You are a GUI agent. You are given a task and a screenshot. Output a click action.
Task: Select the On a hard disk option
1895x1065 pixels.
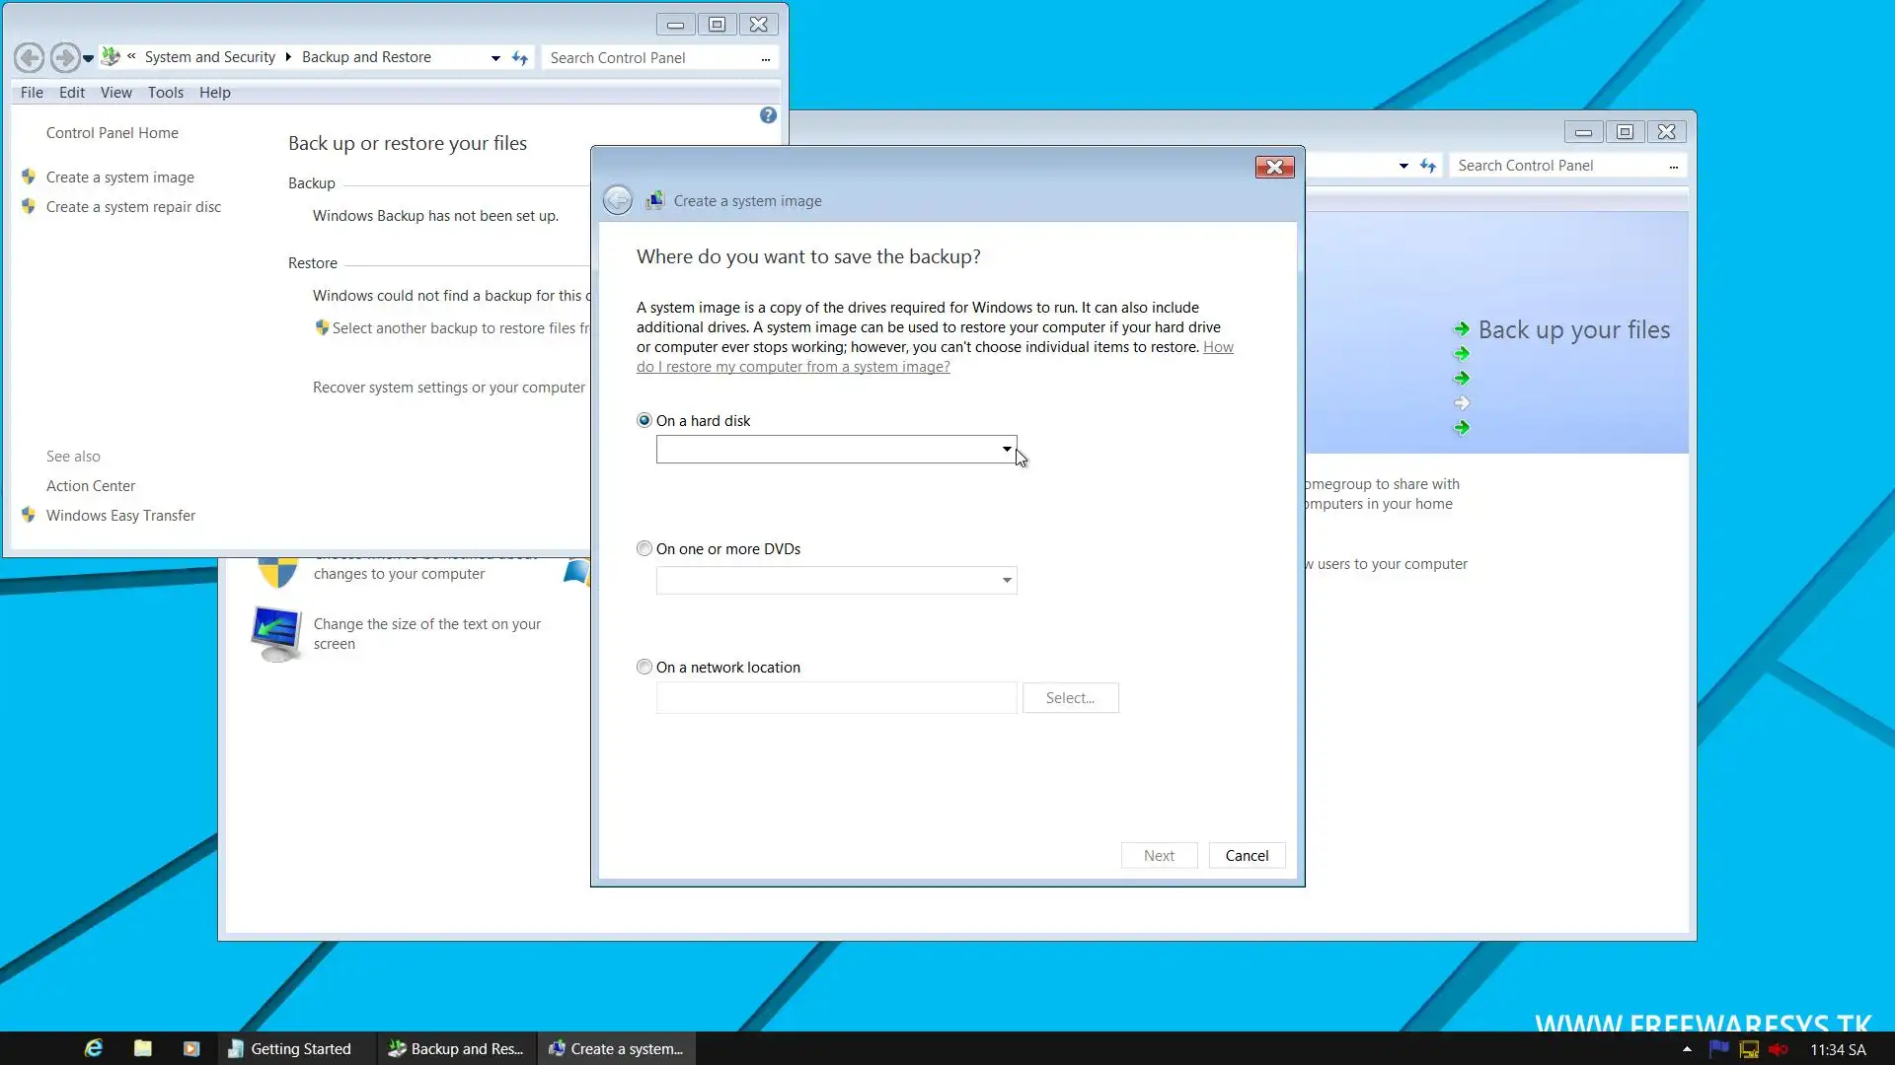(644, 421)
